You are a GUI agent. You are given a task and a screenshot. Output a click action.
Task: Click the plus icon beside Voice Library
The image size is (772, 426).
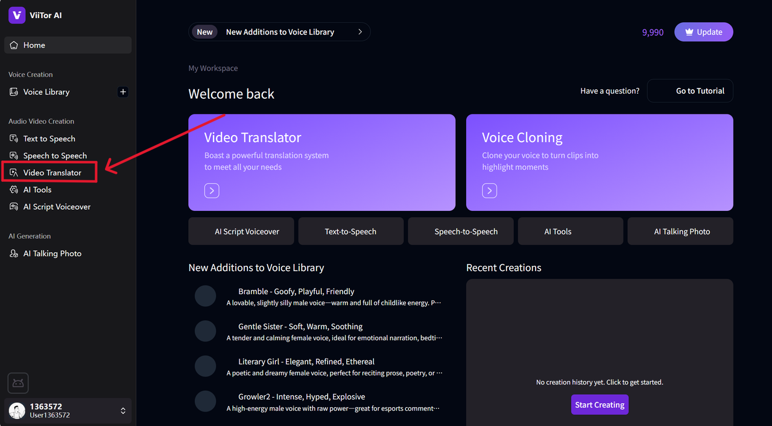tap(123, 92)
